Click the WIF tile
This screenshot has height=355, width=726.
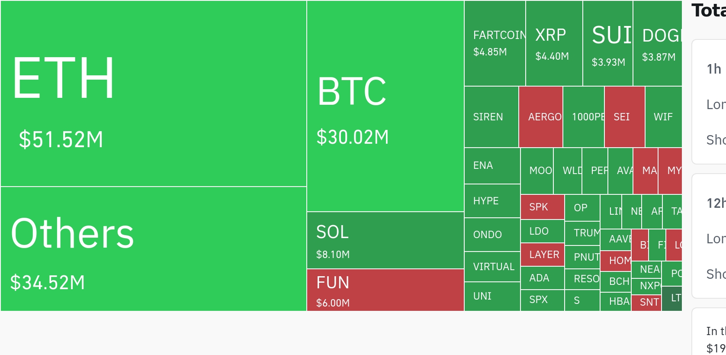pos(664,117)
